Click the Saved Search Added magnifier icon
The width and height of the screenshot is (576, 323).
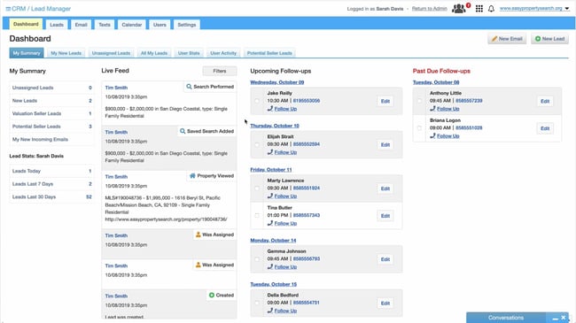coord(183,131)
